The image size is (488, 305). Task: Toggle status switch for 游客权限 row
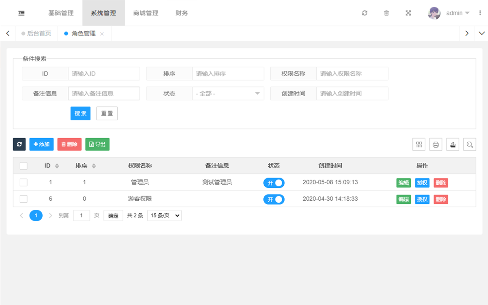[x=274, y=199]
